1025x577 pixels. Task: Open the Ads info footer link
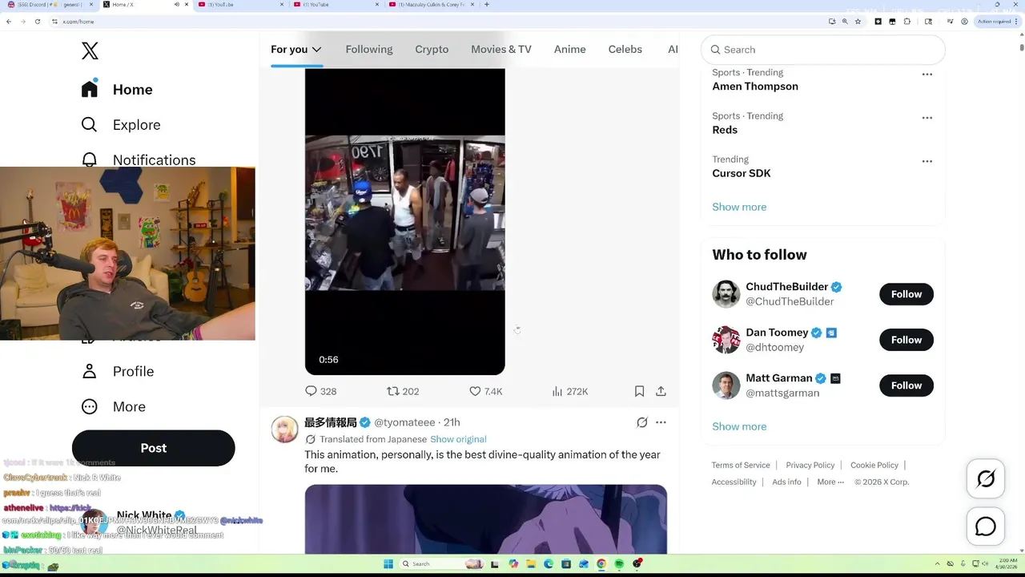(x=786, y=482)
